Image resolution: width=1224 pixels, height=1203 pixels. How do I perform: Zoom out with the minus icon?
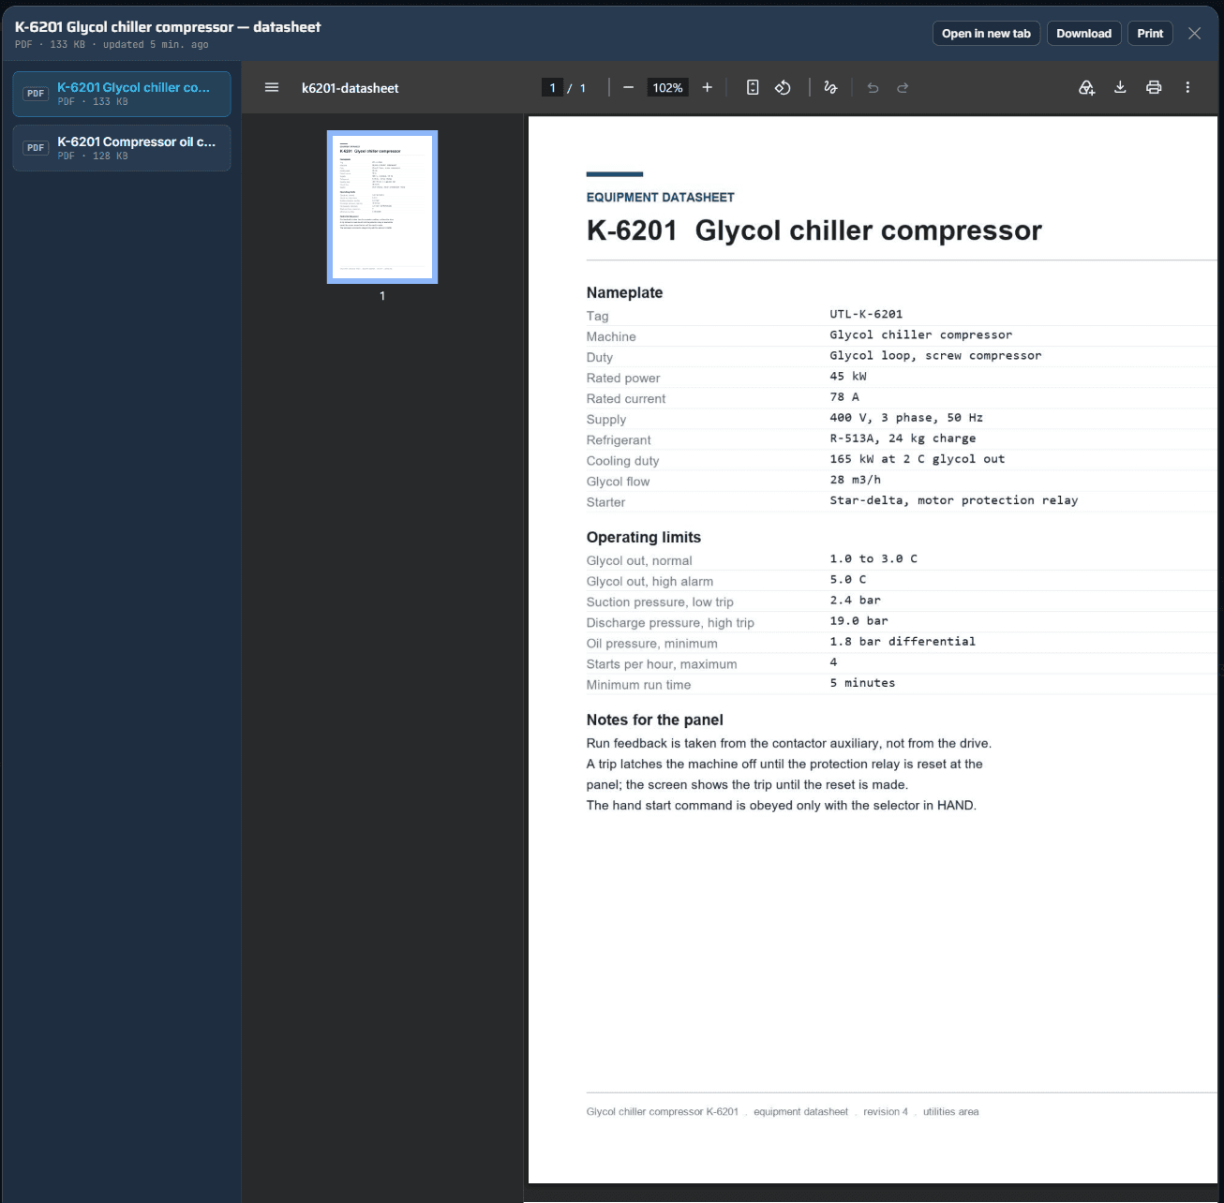click(628, 87)
